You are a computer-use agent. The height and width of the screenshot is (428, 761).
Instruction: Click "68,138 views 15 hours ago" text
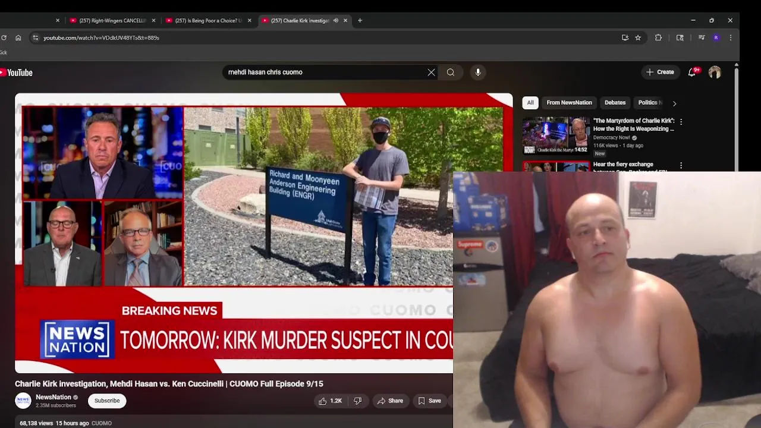pyautogui.click(x=54, y=423)
